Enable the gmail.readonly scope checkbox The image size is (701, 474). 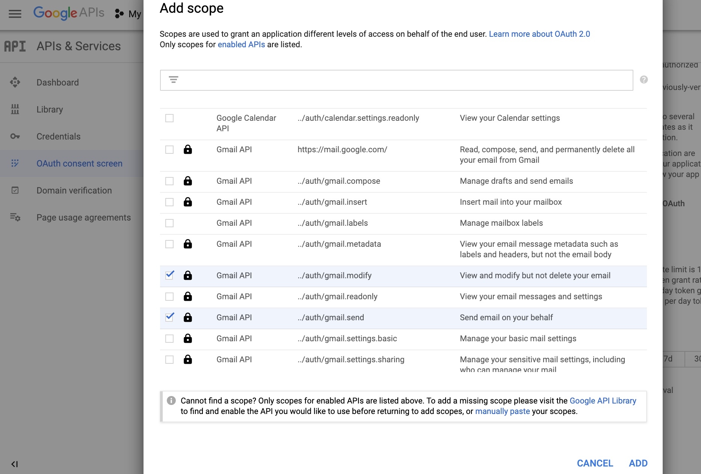(169, 297)
